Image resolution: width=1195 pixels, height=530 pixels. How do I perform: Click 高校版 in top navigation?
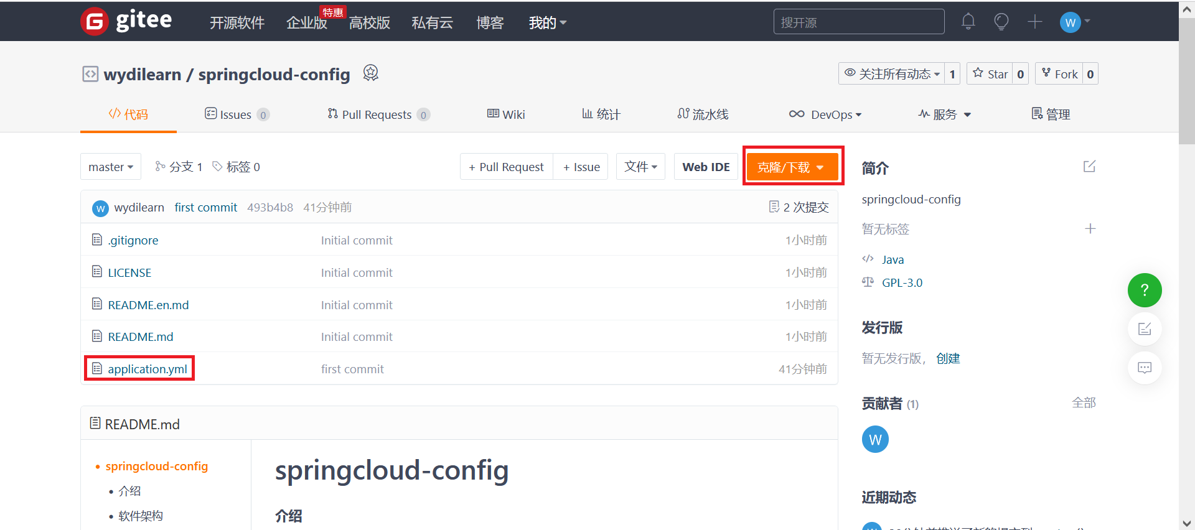click(370, 23)
